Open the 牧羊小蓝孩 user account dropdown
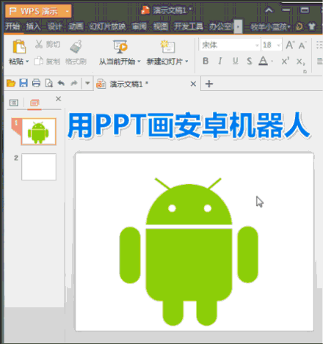The width and height of the screenshot is (323, 344). tap(270, 26)
